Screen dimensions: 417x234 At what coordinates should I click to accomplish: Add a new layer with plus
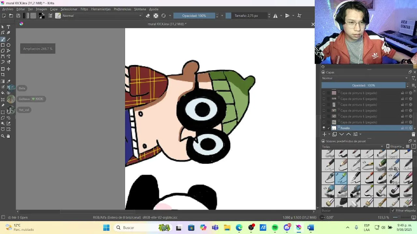324,134
